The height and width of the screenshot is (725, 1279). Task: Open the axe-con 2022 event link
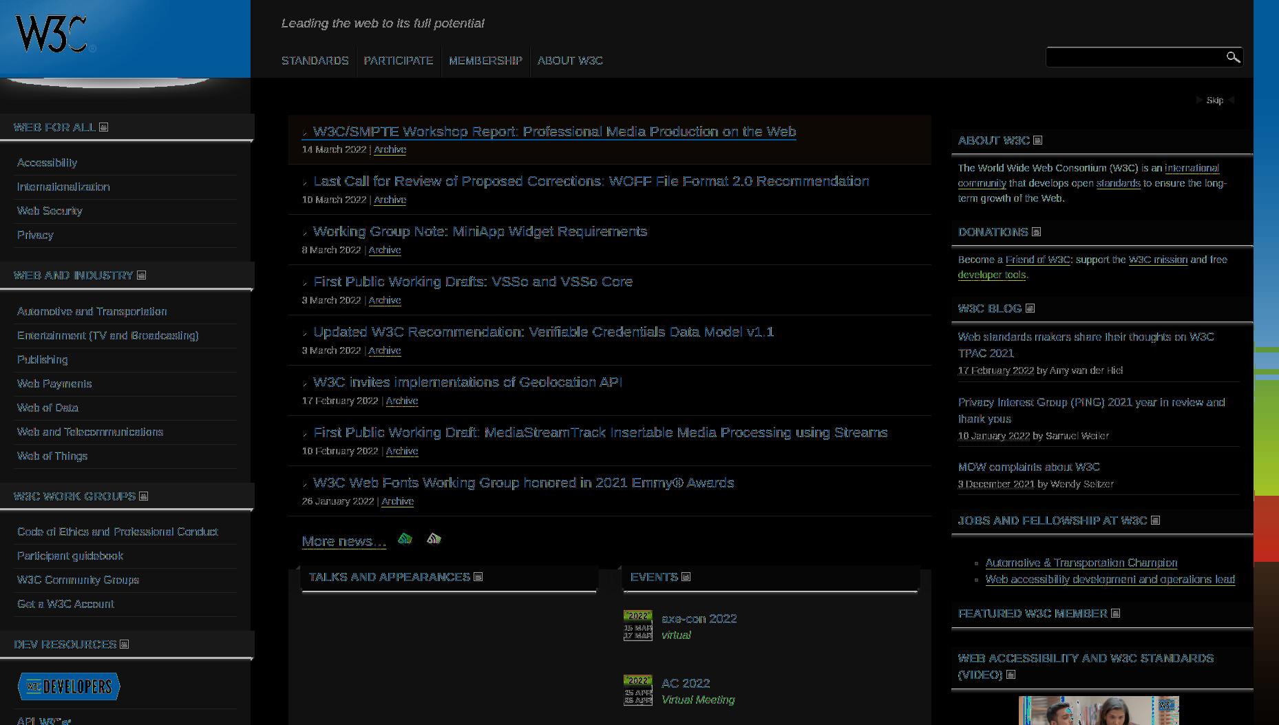[x=699, y=618]
